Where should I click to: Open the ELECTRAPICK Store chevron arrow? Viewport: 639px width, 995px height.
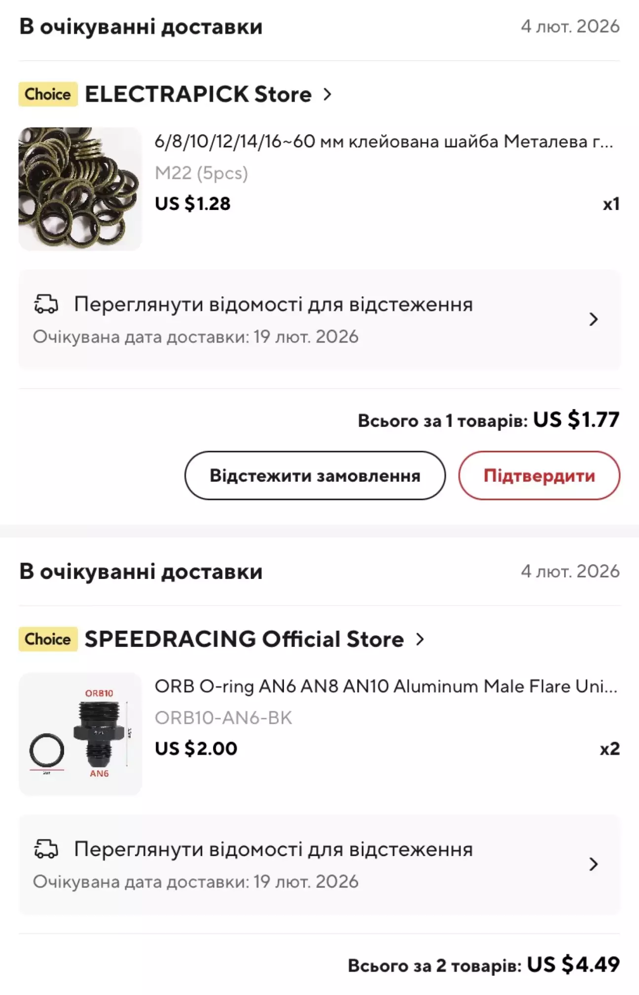[x=327, y=94]
